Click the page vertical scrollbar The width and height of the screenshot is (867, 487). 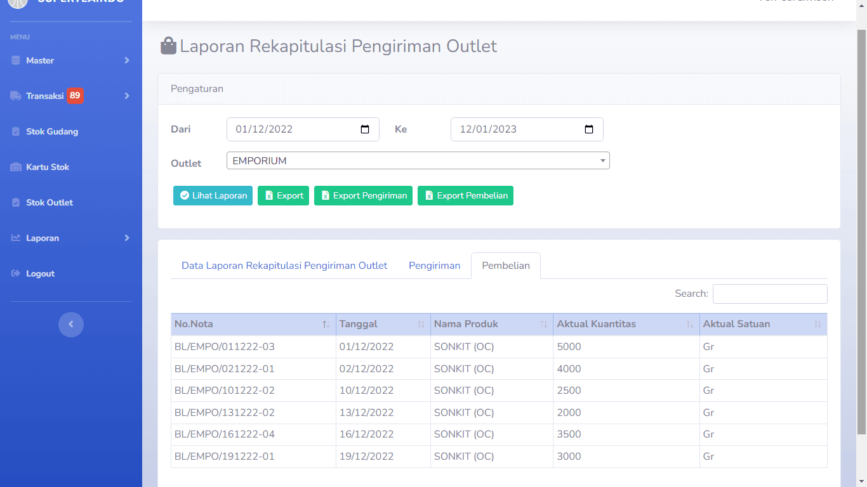pyautogui.click(x=861, y=231)
